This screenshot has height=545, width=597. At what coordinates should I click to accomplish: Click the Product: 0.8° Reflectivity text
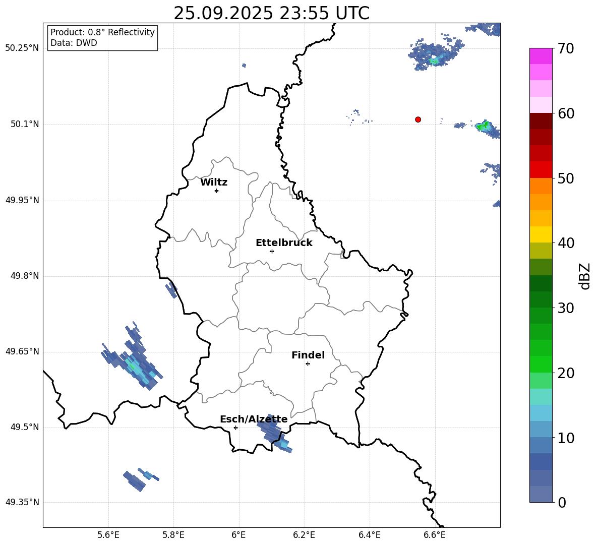[x=102, y=32]
